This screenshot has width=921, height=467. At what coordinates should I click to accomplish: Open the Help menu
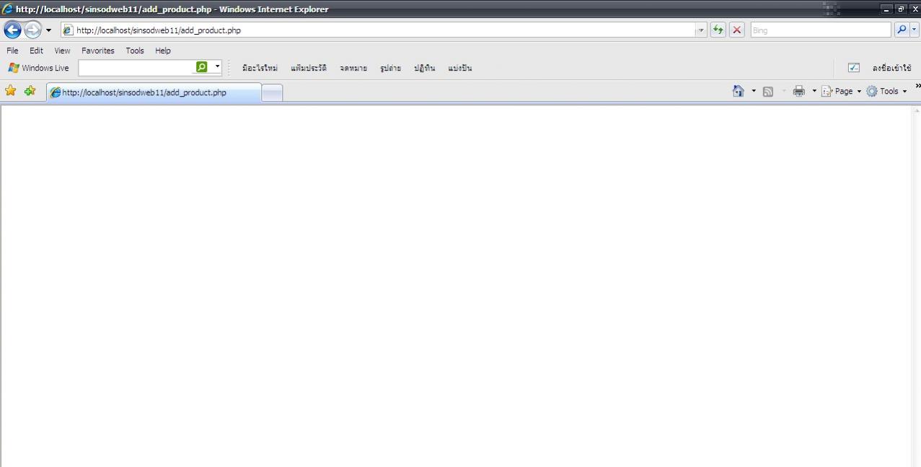pyautogui.click(x=163, y=51)
